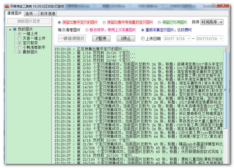
Task: Switch to the 清理图片 tab
Action: pos(14,13)
